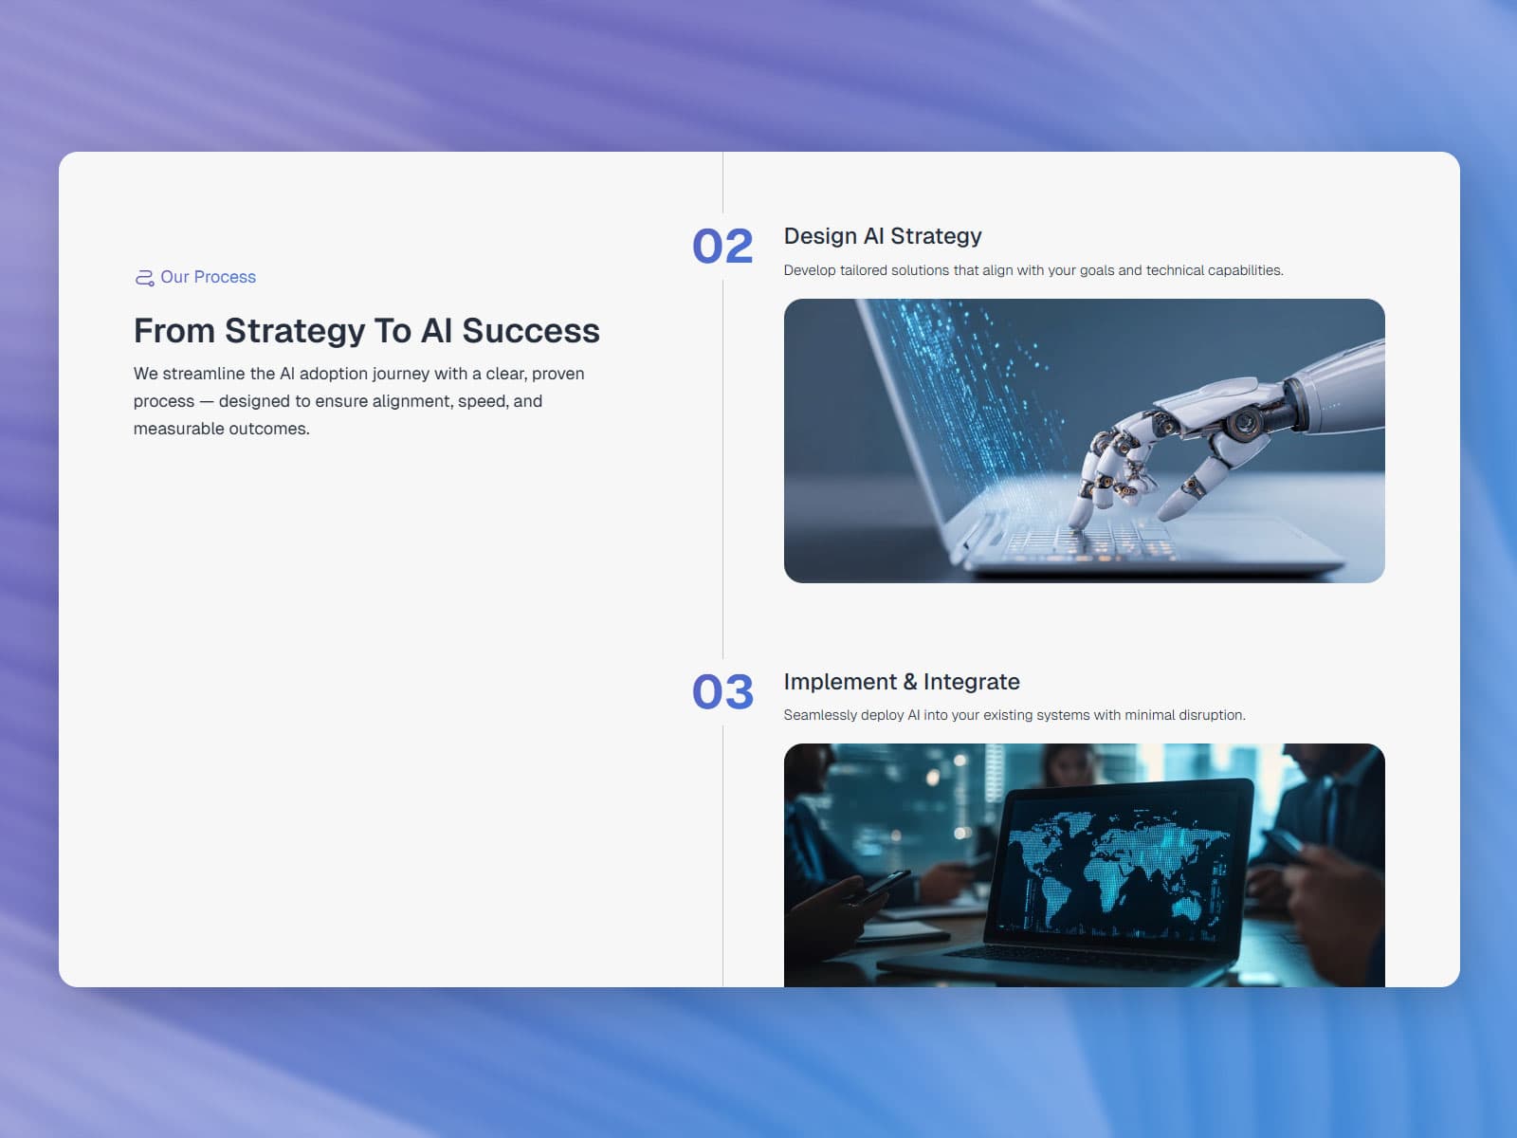Click the Our Process label text
The height and width of the screenshot is (1138, 1517).
tap(208, 277)
